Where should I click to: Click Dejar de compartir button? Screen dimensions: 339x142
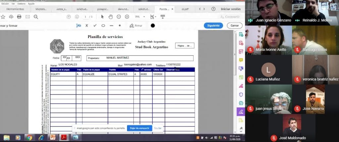pyautogui.click(x=140, y=128)
